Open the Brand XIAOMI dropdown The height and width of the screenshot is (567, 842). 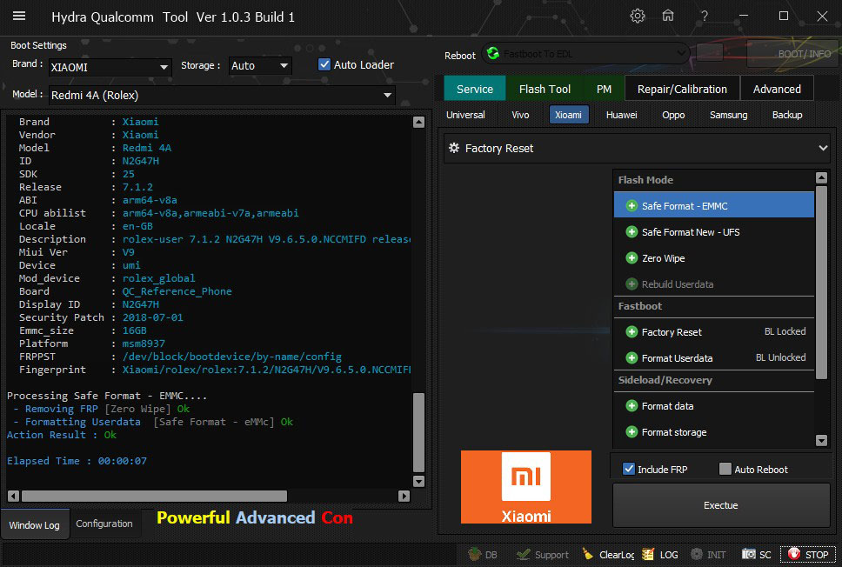[110, 67]
